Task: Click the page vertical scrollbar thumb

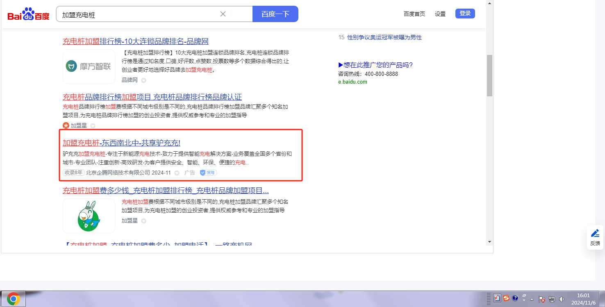Action: tap(489, 76)
